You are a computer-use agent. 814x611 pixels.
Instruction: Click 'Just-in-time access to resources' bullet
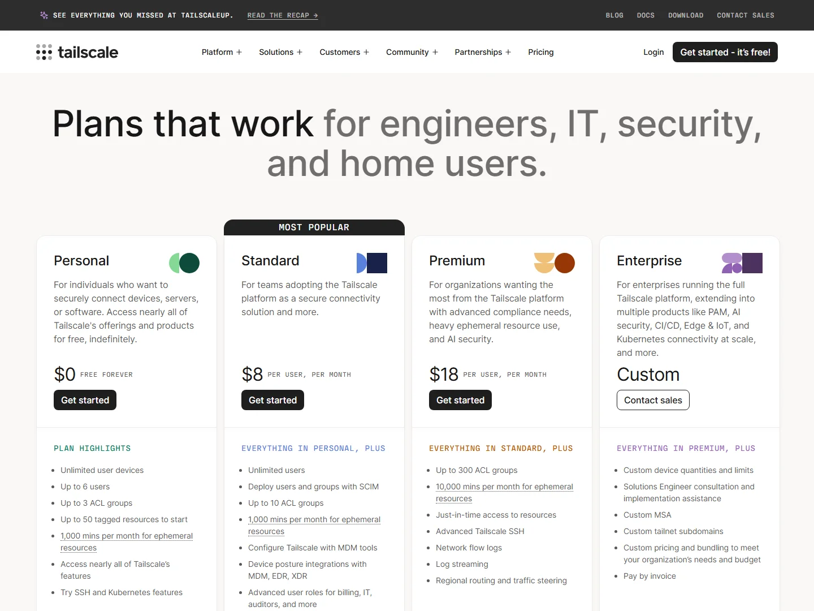[496, 515]
